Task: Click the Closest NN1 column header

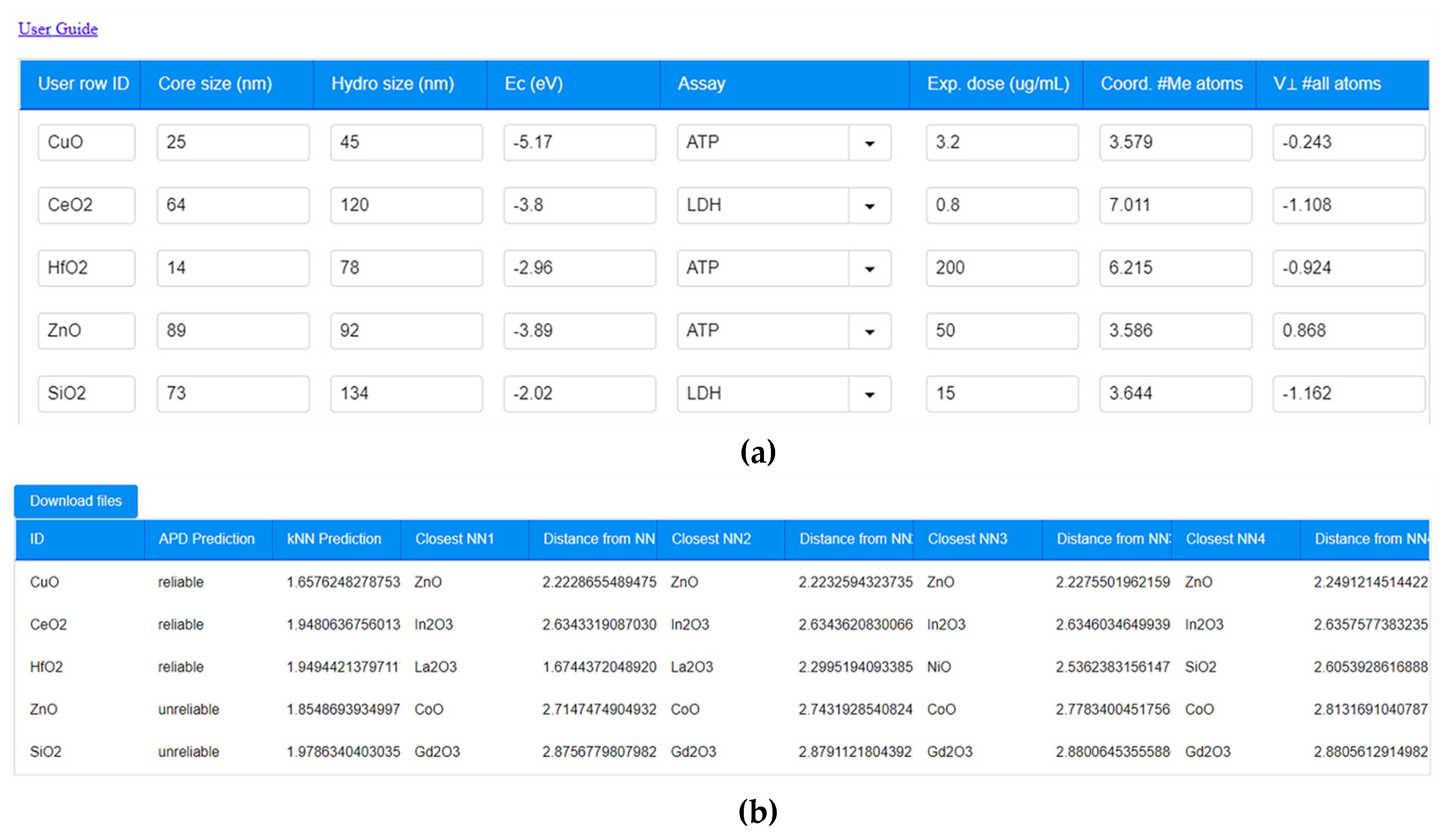Action: 454,539
